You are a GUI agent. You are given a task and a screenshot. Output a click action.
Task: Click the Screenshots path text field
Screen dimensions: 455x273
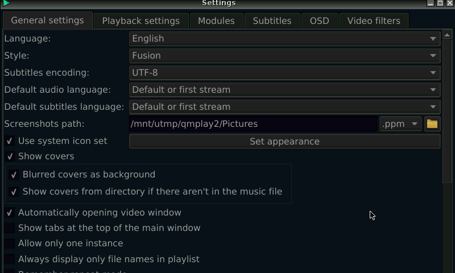click(253, 124)
